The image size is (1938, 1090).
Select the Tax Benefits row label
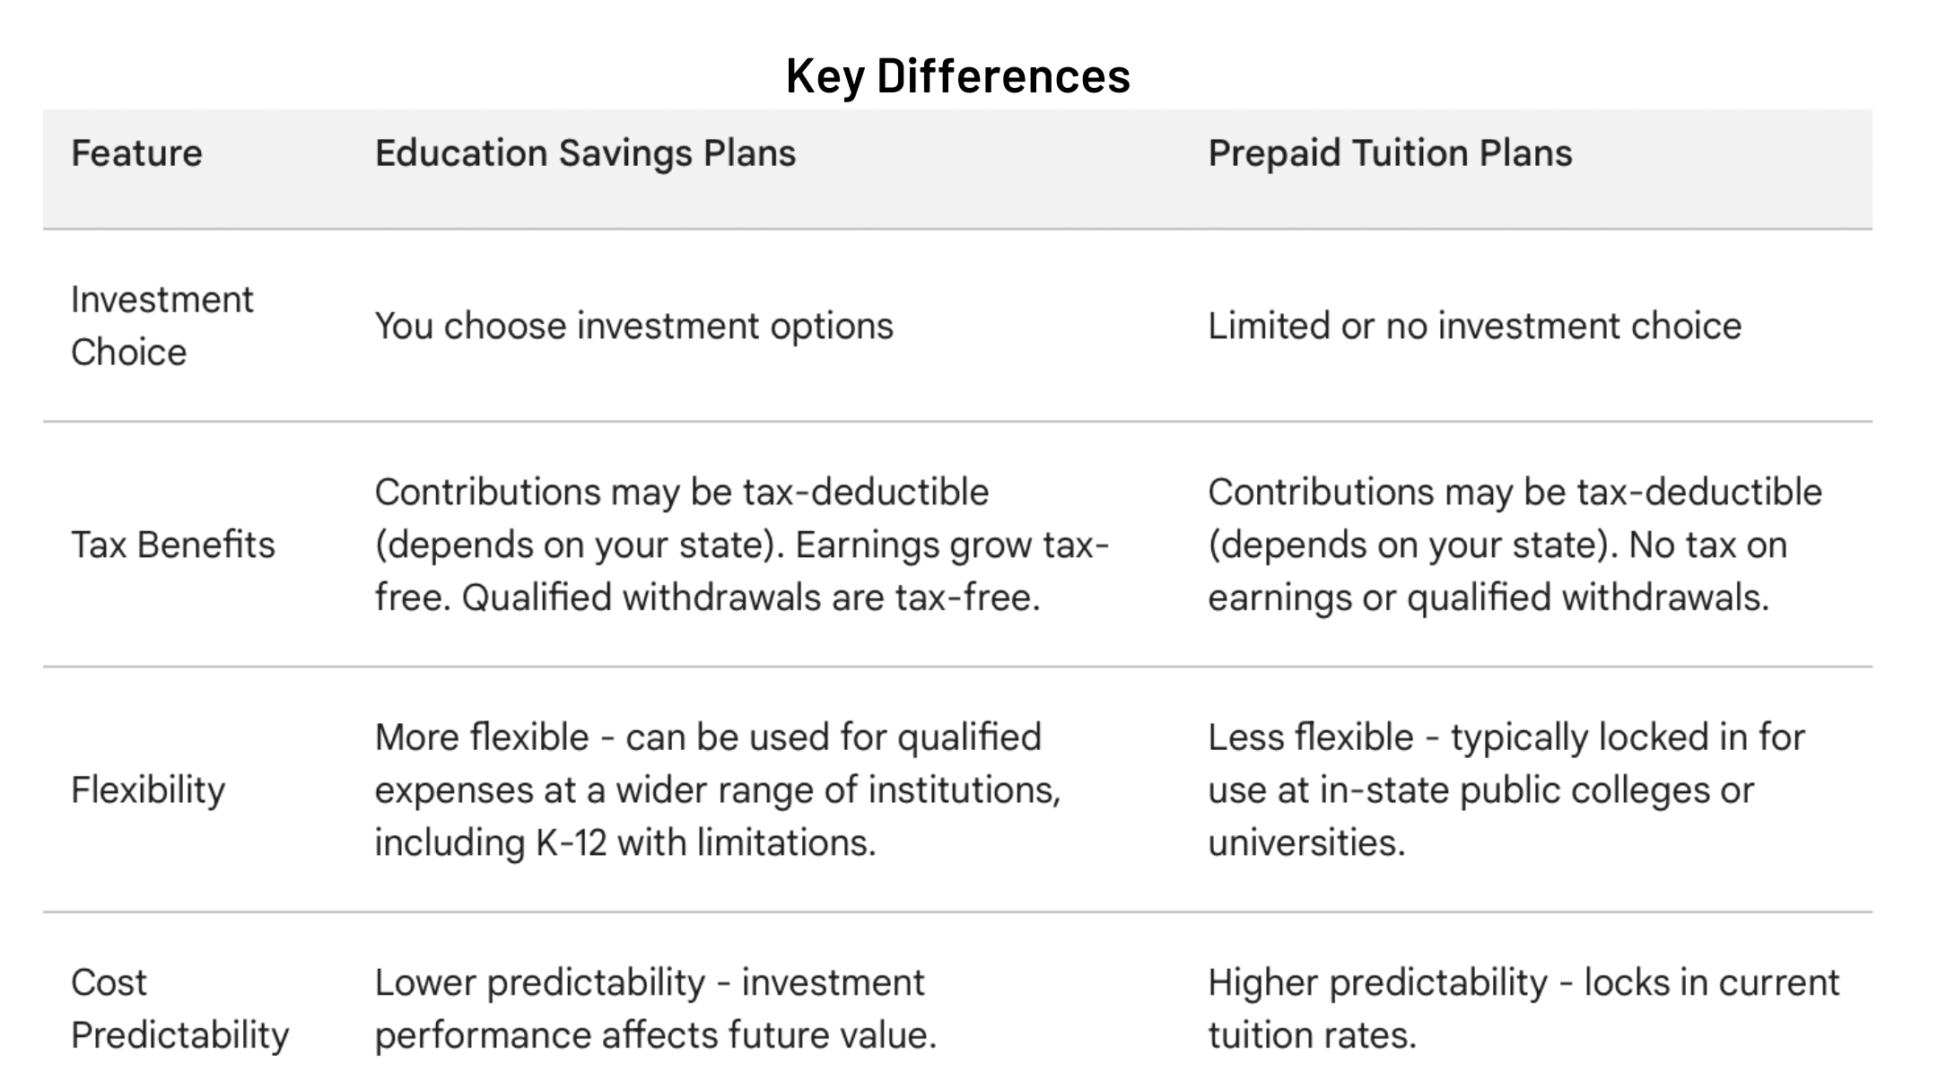click(172, 545)
